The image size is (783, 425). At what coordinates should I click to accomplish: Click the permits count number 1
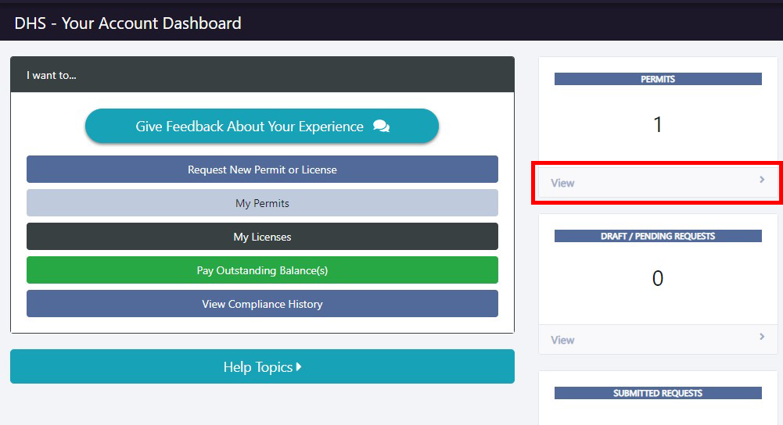click(x=658, y=125)
